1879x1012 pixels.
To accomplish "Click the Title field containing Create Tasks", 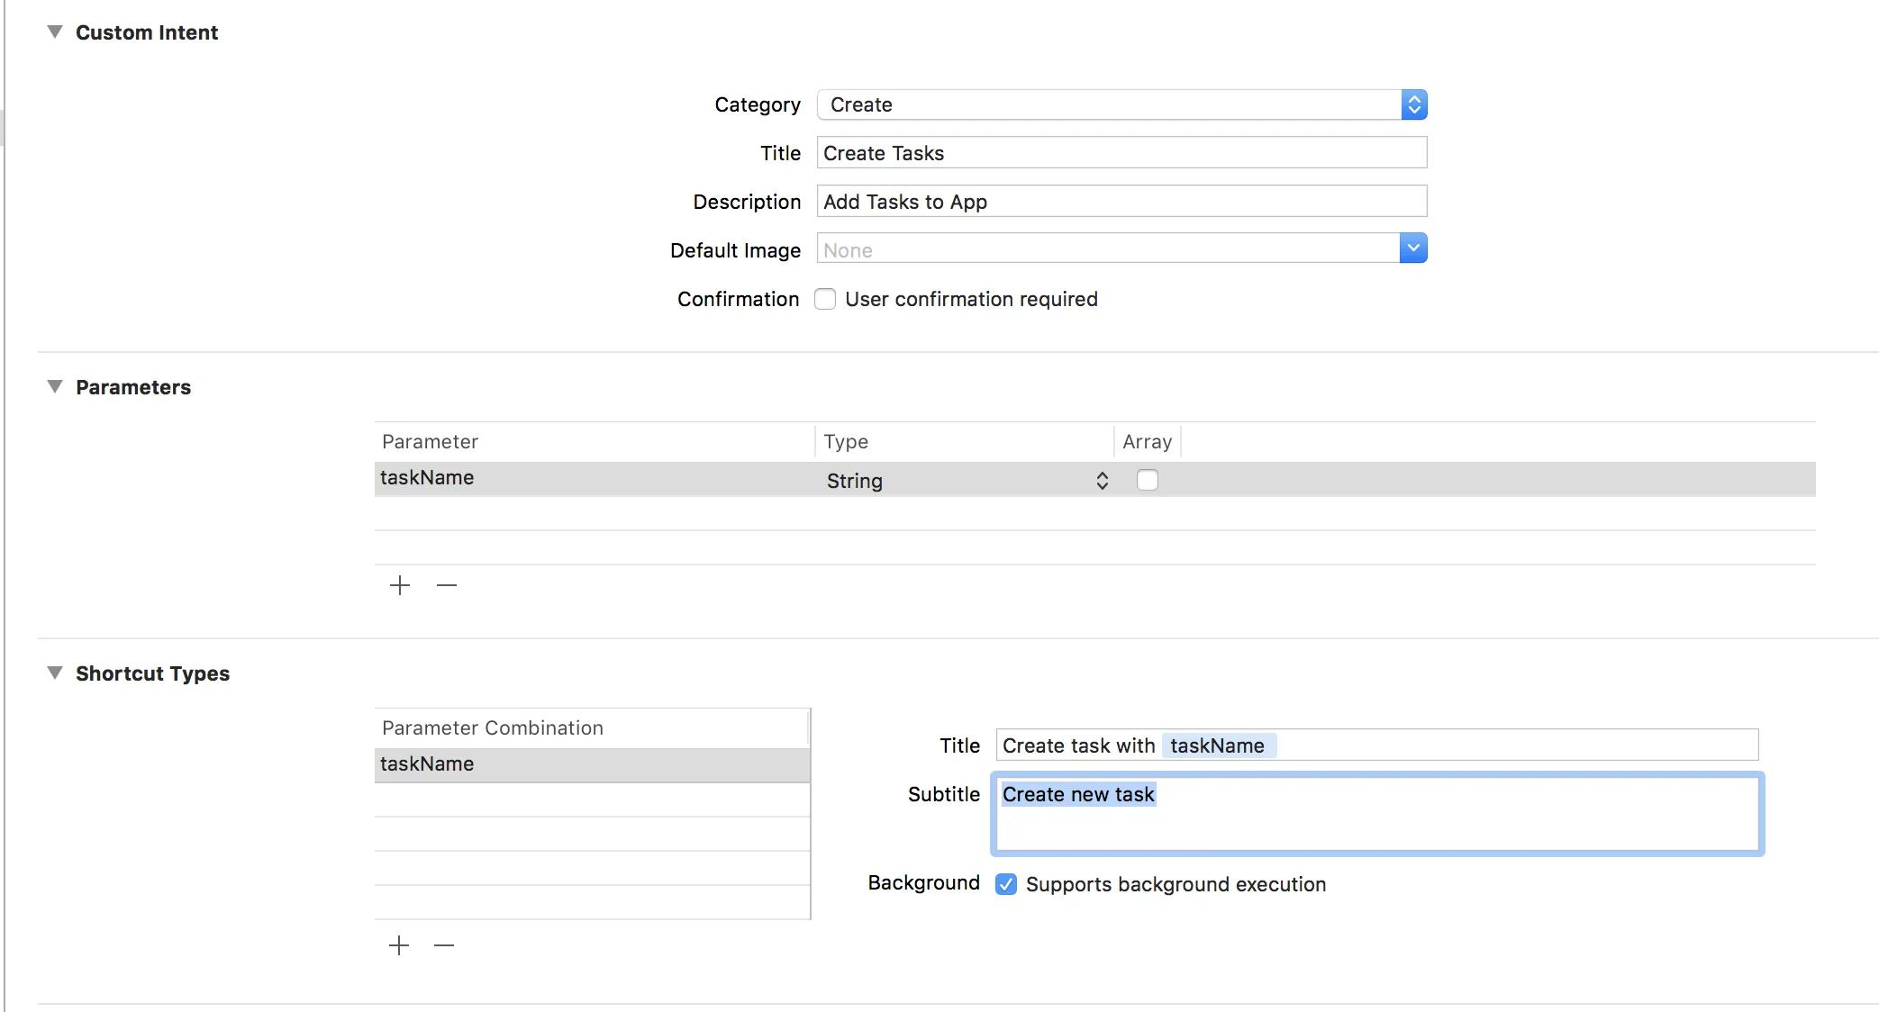I will [x=1121, y=153].
